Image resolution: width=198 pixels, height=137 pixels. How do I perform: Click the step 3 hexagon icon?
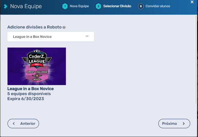(x=141, y=6)
